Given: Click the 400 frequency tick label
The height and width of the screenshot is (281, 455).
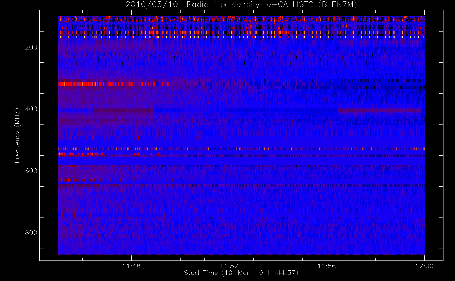Looking at the screenshot, I should 31,109.
